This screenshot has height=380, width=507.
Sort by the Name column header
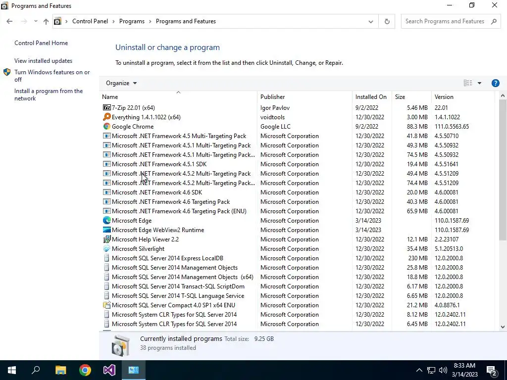(178, 96)
